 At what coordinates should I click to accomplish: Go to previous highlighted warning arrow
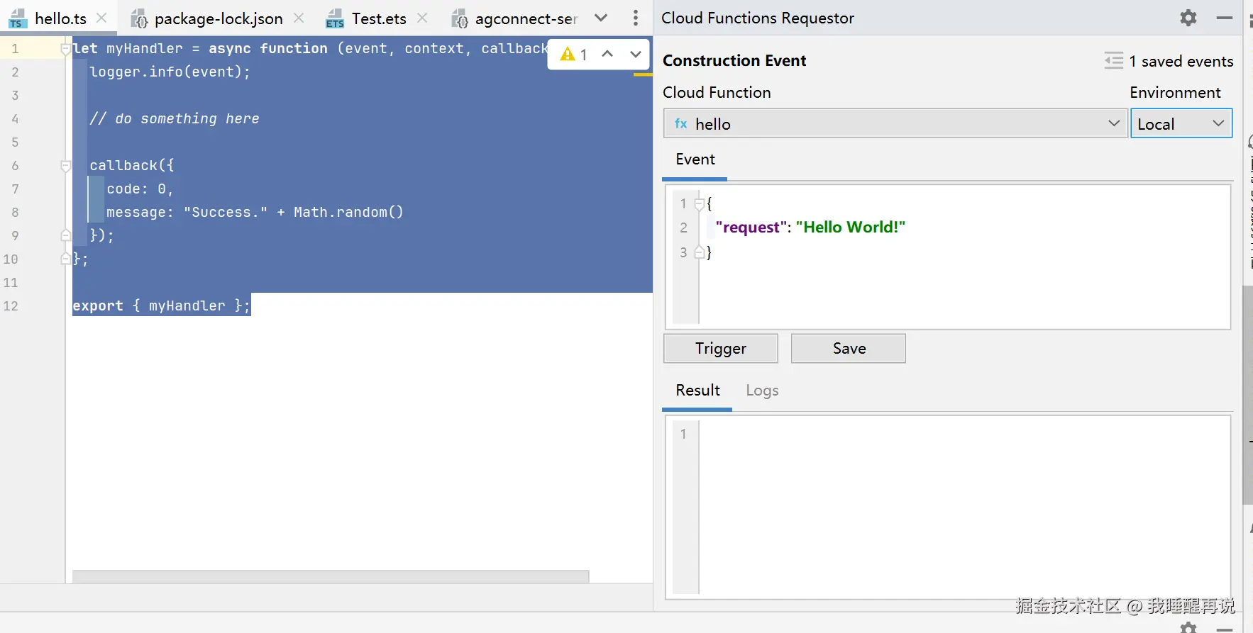pos(607,54)
